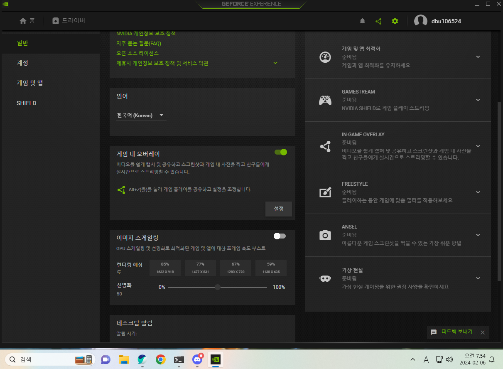503x369 pixels.
Task: Switch to the Drivers (드라이버) tab
Action: click(x=69, y=21)
